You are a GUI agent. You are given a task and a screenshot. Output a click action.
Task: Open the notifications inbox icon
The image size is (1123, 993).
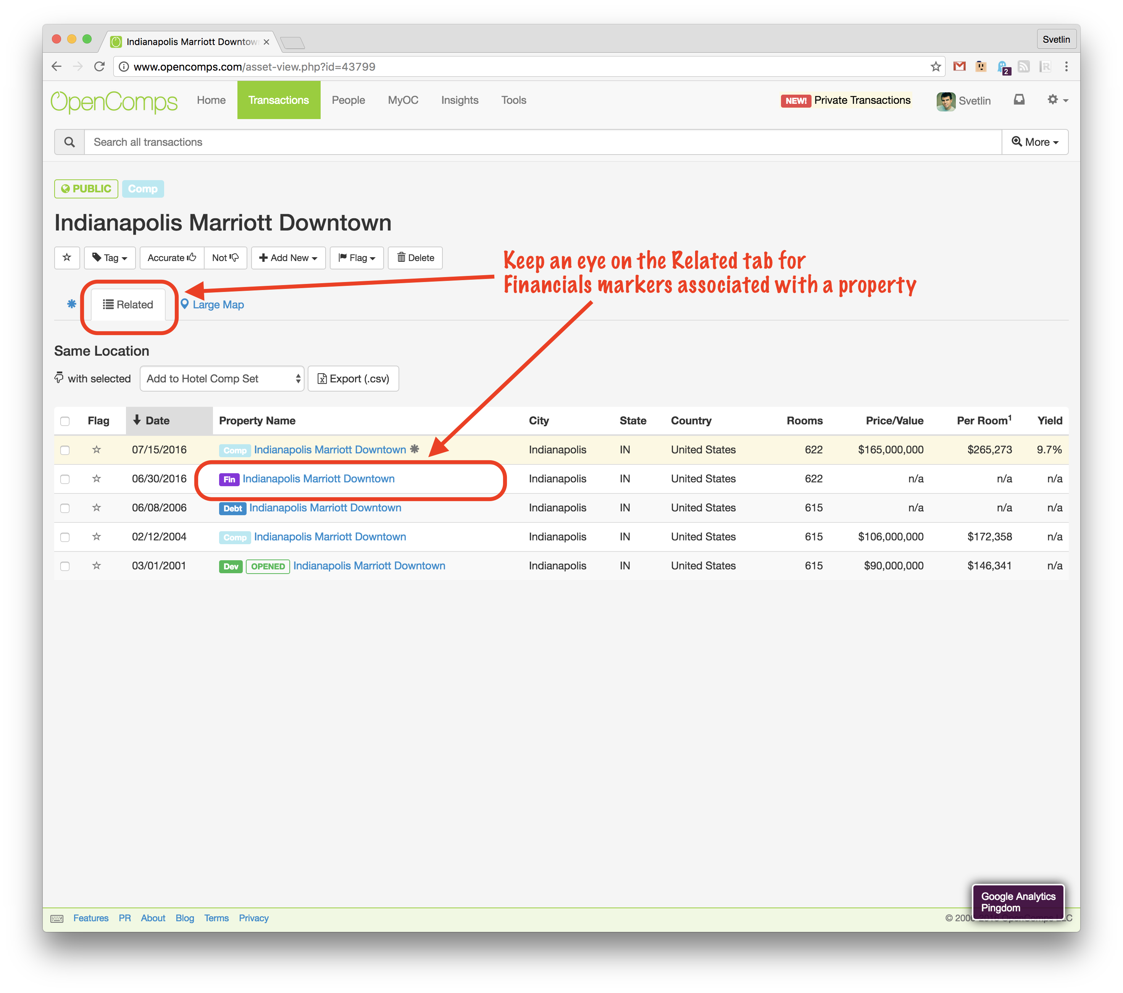(1019, 99)
